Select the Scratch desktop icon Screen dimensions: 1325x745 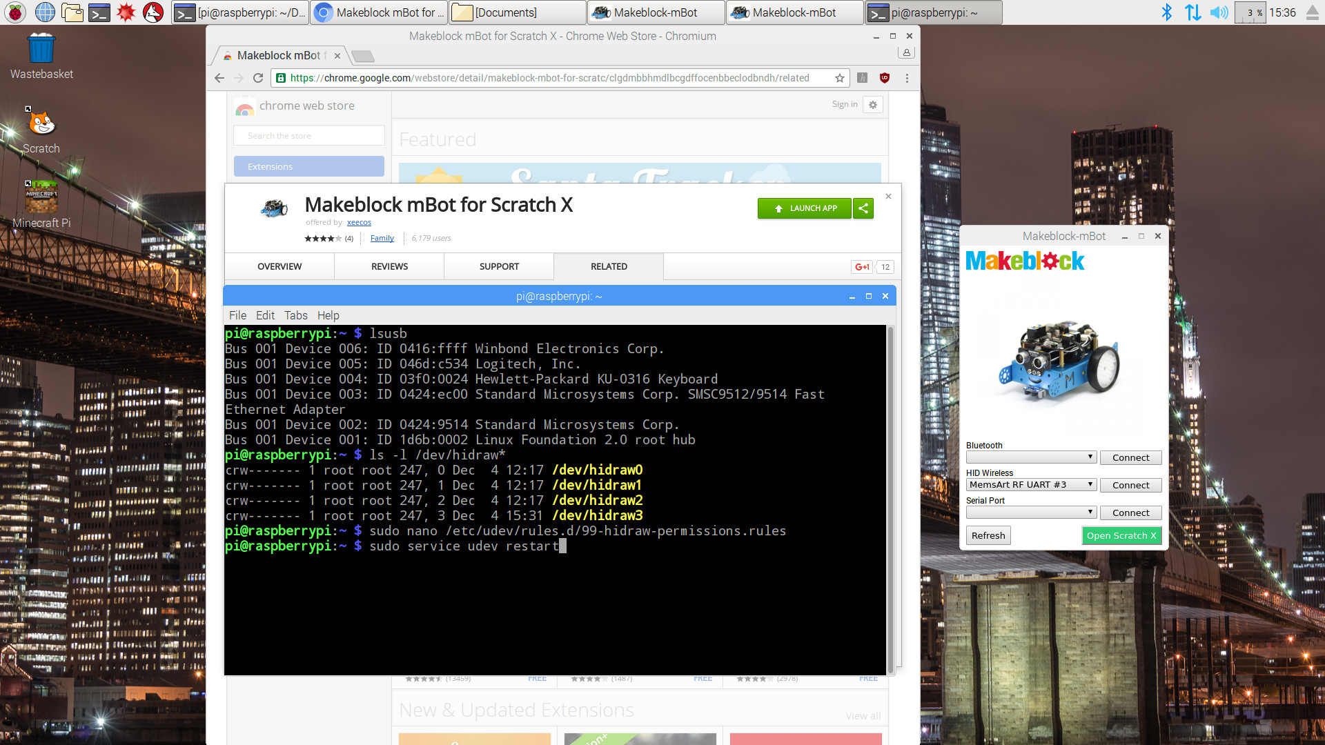pyautogui.click(x=41, y=130)
